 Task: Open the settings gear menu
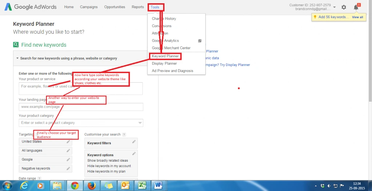pyautogui.click(x=344, y=7)
